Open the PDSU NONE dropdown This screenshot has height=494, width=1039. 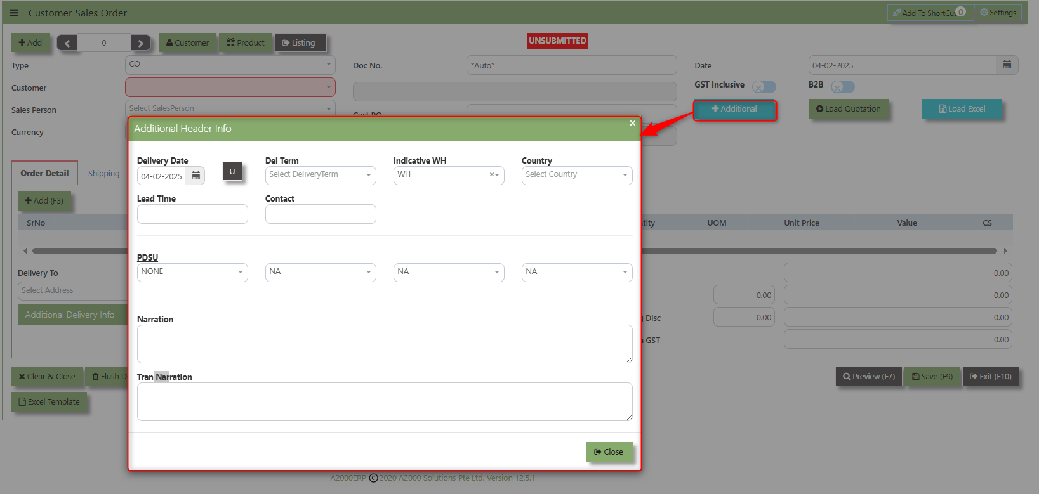[192, 272]
